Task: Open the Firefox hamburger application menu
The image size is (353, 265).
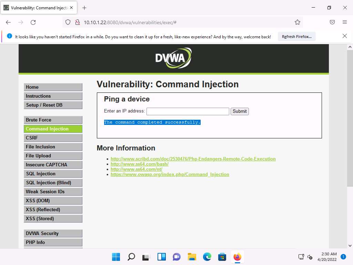Action: click(344, 22)
